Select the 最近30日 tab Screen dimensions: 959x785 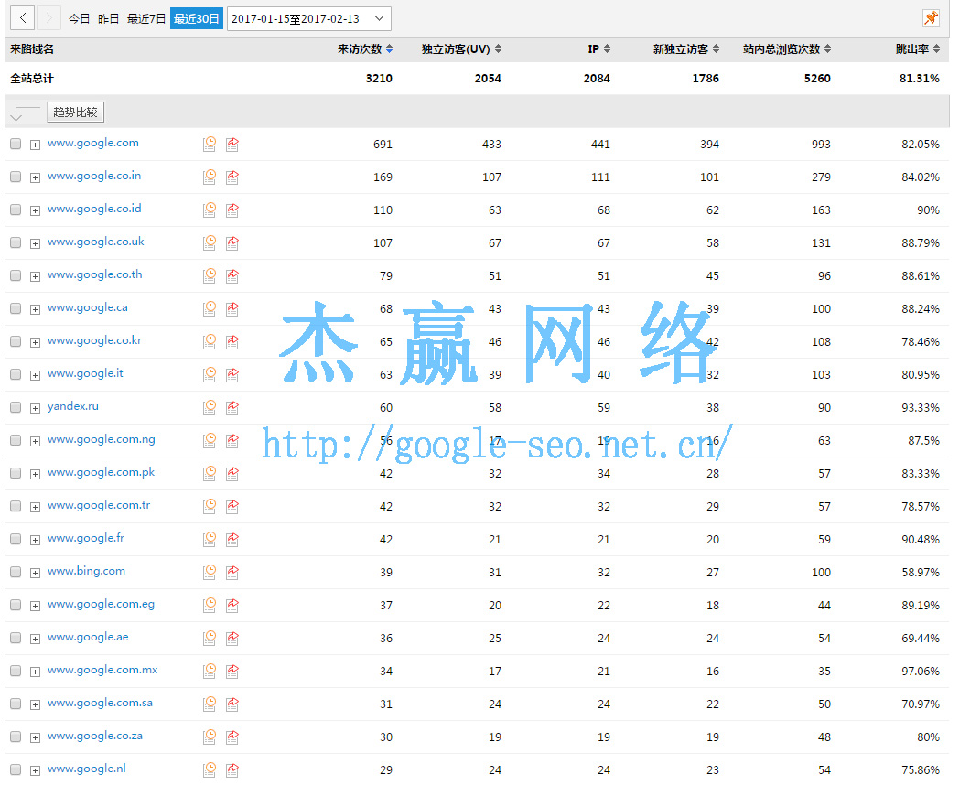197,19
